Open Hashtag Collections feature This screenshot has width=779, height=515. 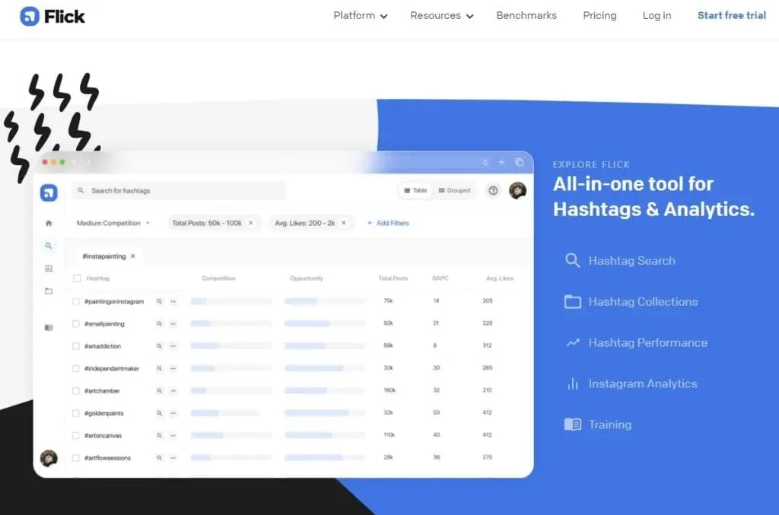(x=631, y=301)
